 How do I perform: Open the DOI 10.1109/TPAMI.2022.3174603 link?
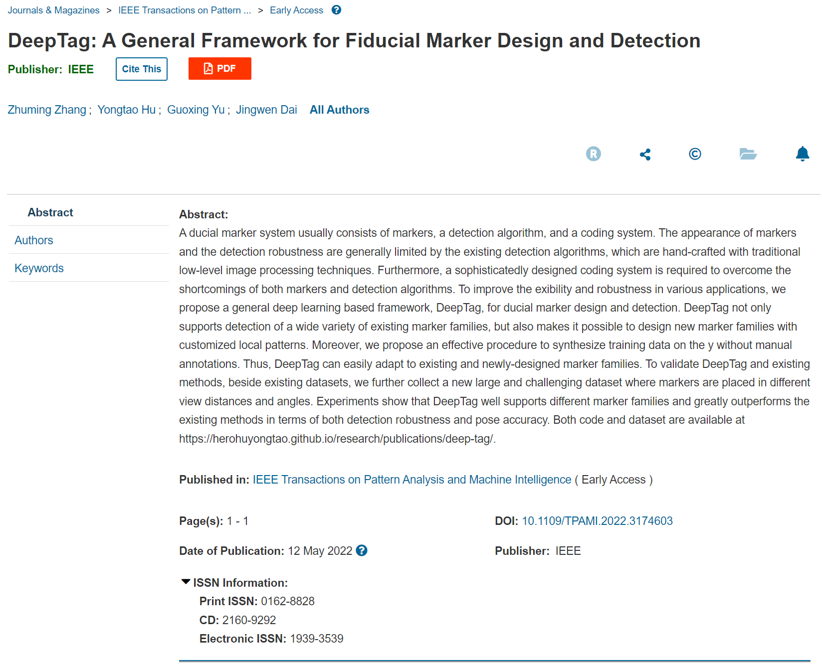597,521
